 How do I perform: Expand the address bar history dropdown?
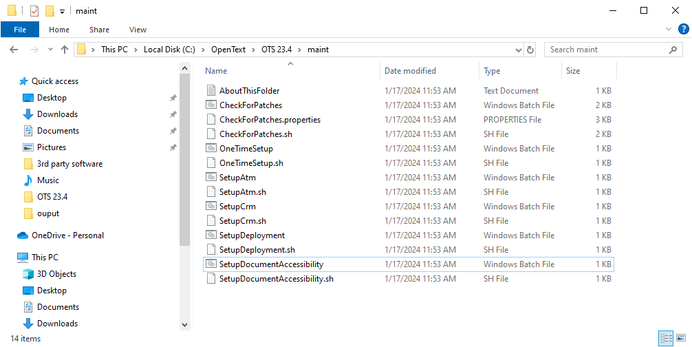[x=519, y=50]
